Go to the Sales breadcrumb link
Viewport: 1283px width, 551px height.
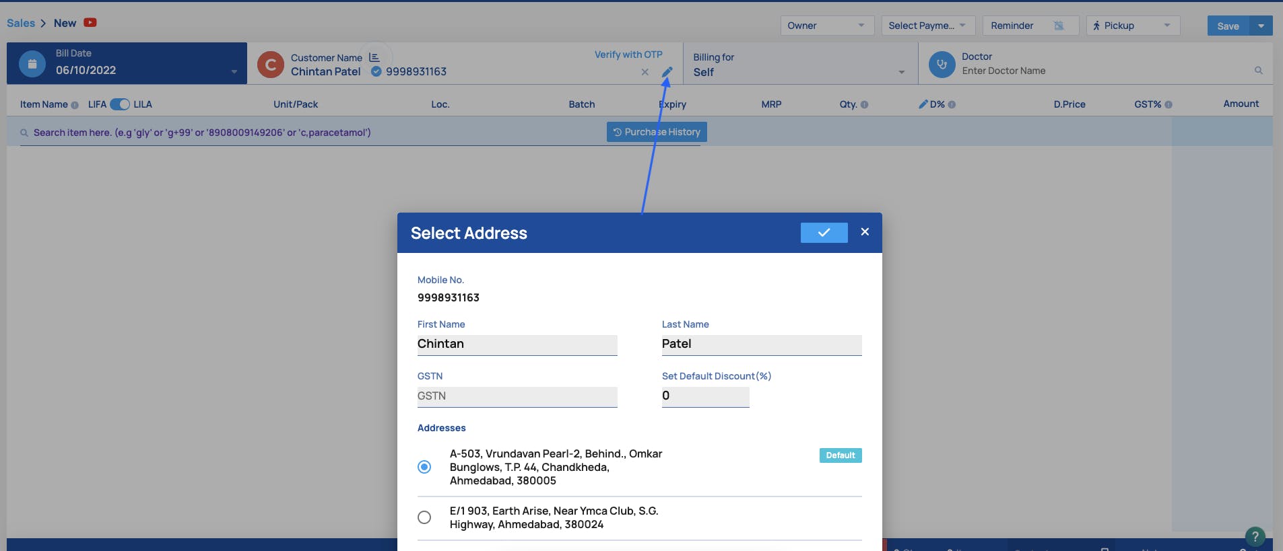[21, 23]
